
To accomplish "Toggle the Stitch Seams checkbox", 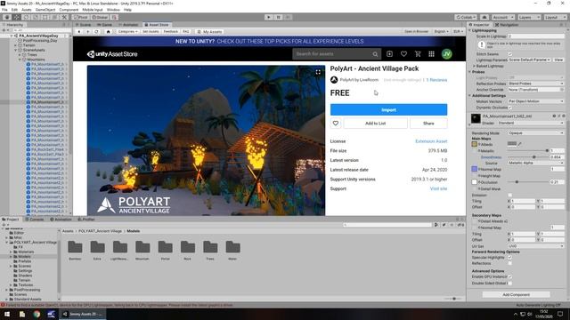I will (510, 54).
